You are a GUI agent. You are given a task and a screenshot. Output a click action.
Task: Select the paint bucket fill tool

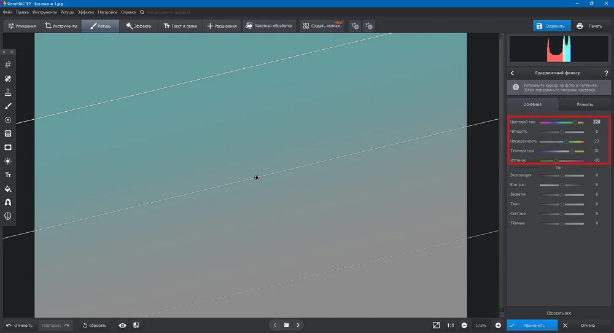click(x=8, y=189)
